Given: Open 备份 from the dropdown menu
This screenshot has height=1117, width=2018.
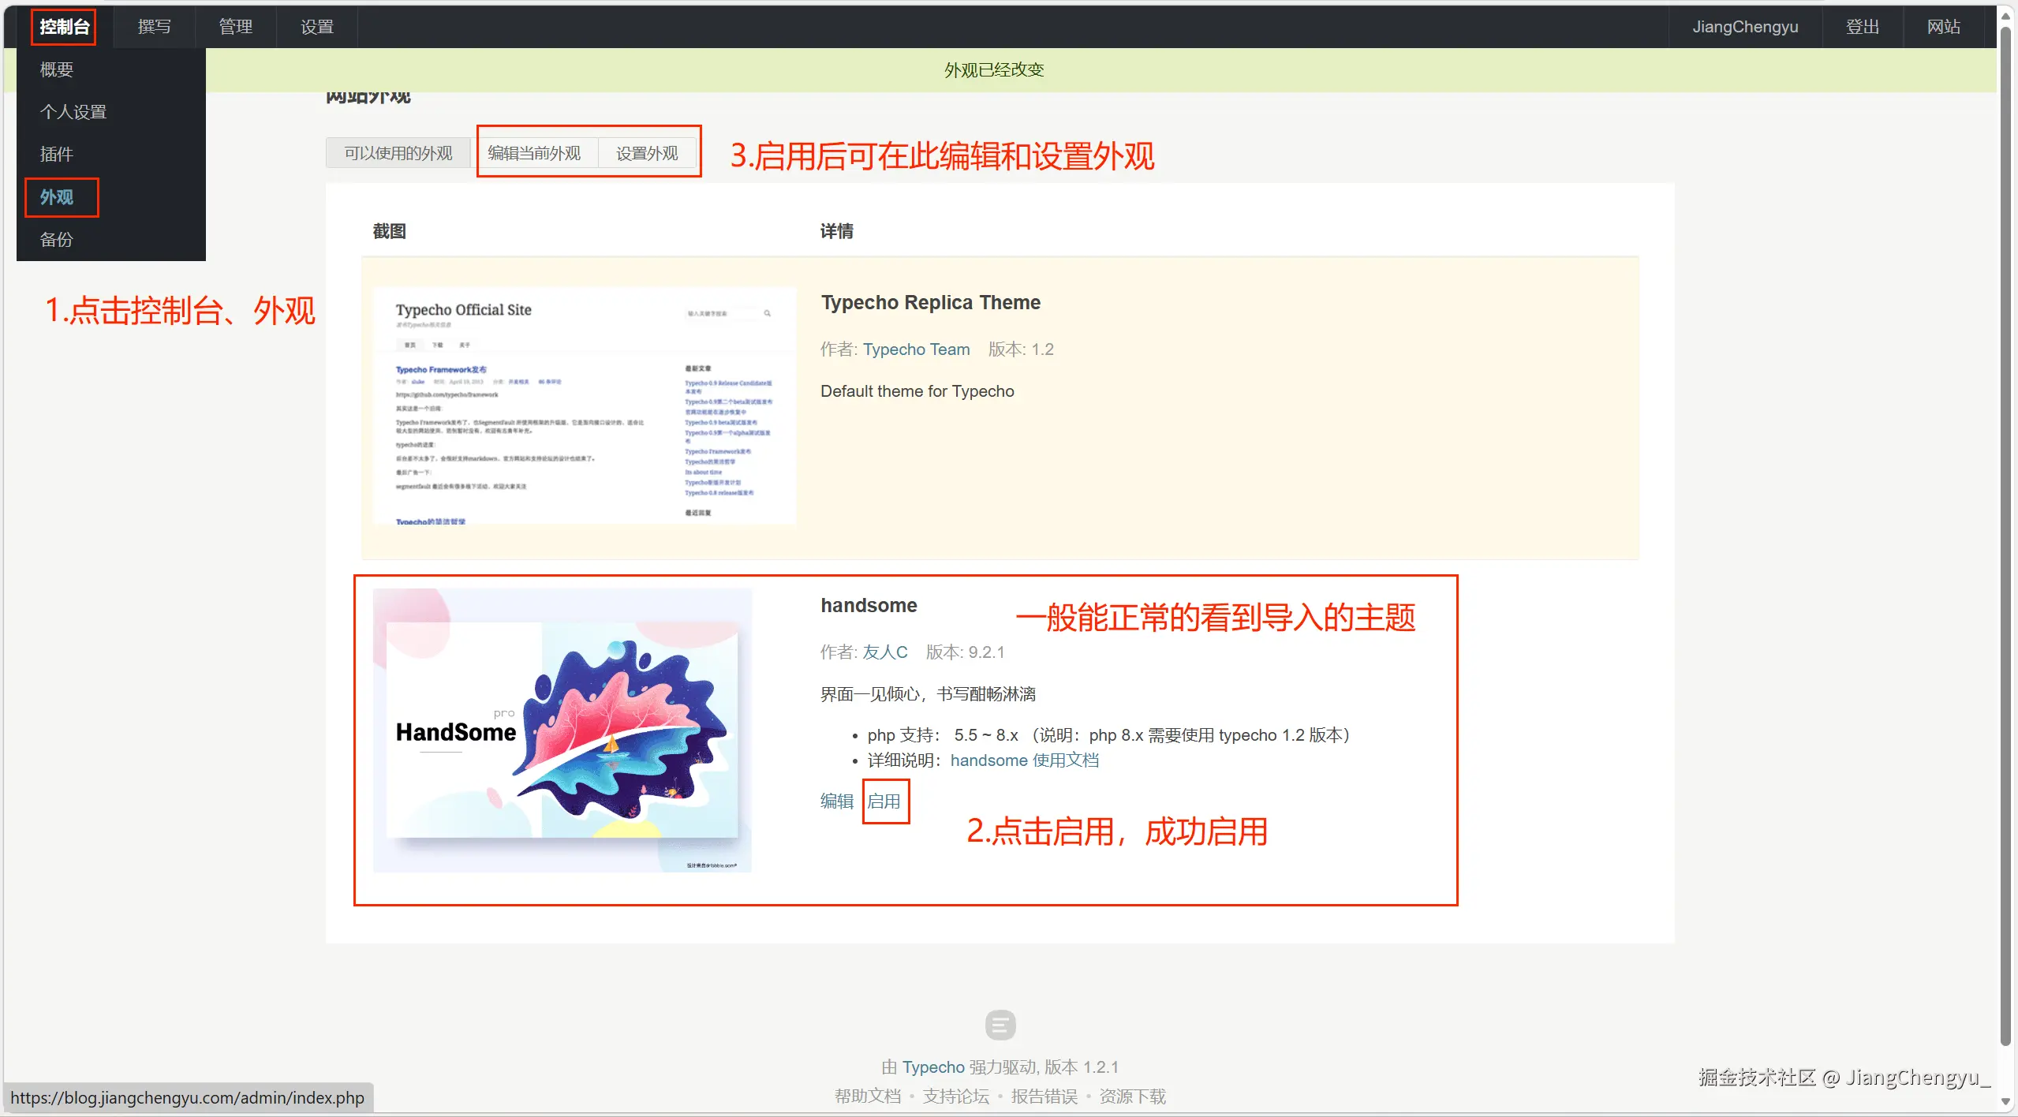Looking at the screenshot, I should point(57,240).
